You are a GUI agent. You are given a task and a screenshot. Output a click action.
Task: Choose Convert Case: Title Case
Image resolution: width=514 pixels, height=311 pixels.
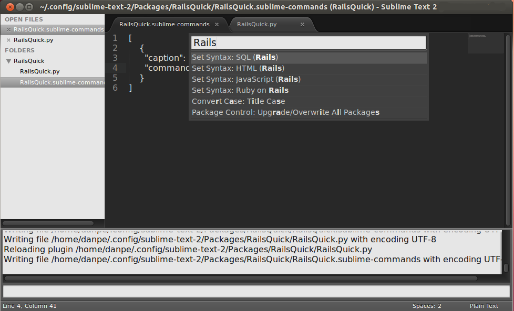point(309,101)
